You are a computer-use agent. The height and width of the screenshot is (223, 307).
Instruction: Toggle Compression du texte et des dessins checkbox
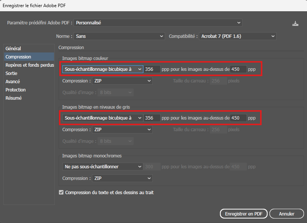(x=62, y=193)
